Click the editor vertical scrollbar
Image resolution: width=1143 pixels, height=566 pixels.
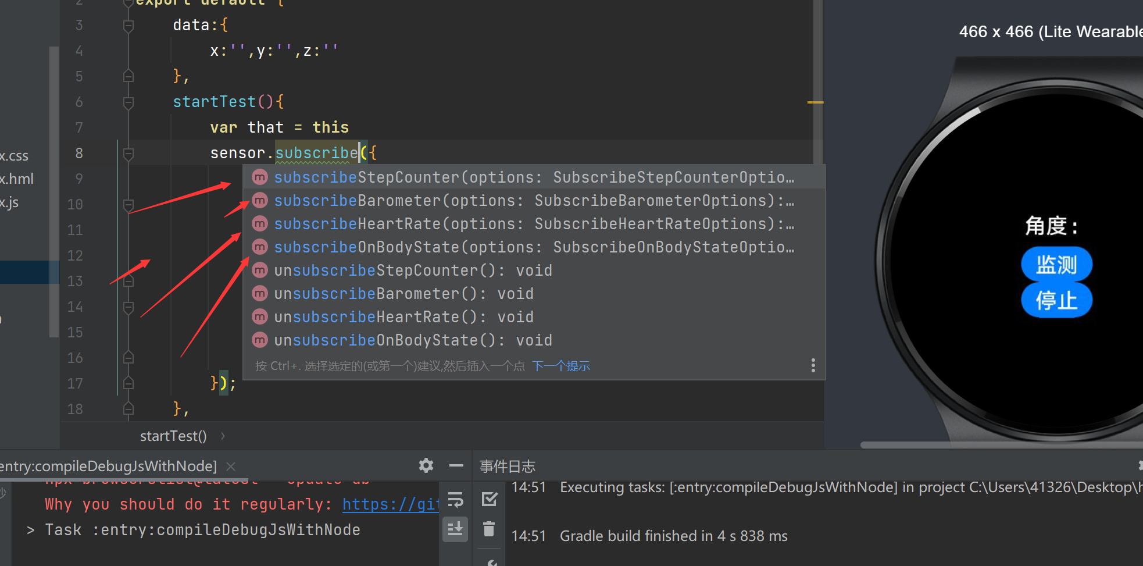(818, 81)
